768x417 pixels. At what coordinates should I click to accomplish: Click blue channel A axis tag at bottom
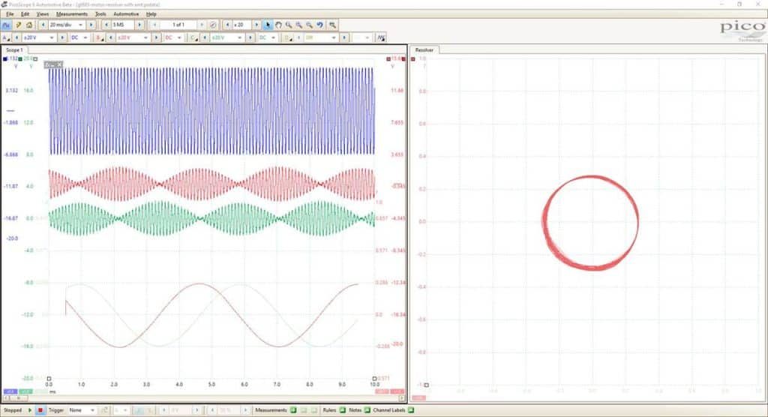click(10, 391)
